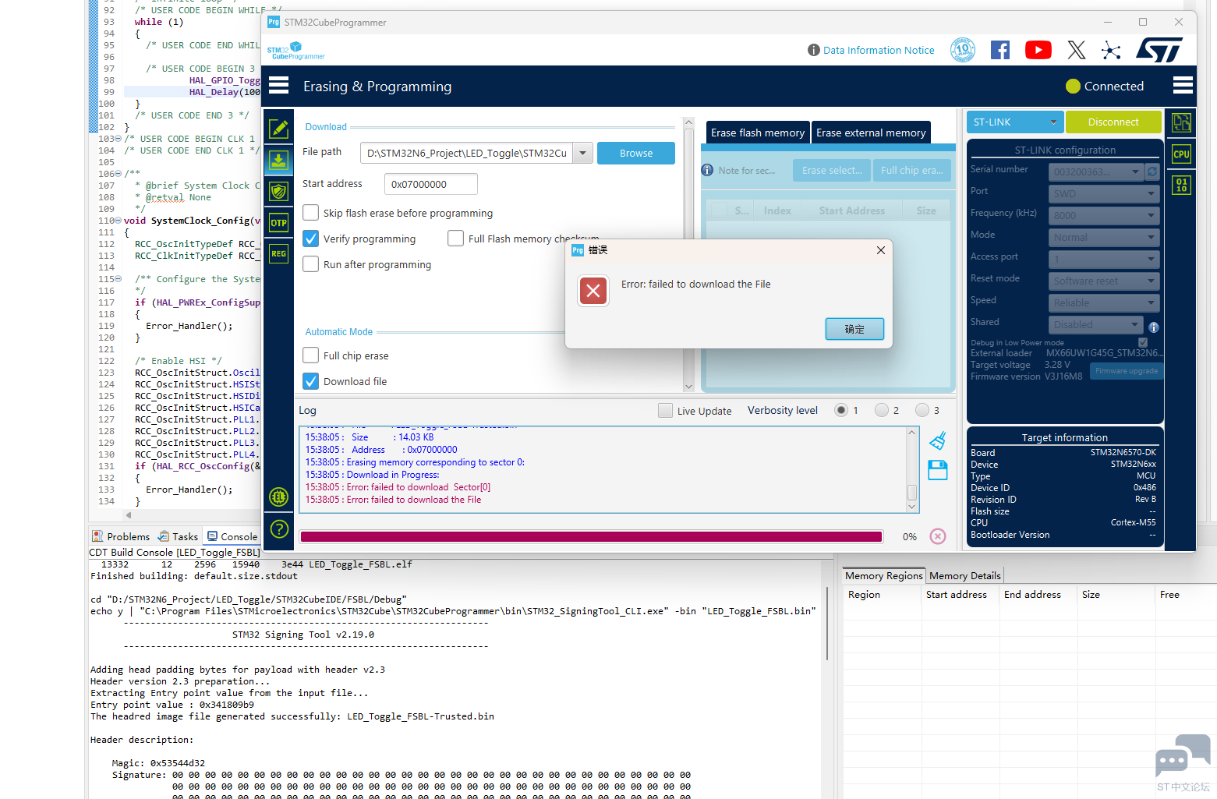Uncheck Verify programming checkbox

[x=311, y=239]
